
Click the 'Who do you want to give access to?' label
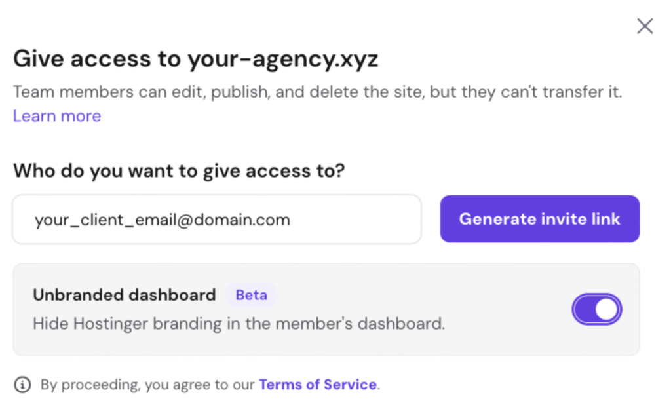point(179,171)
